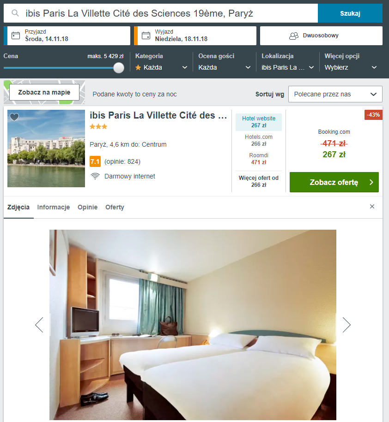Switch to the Informacje tab

(54, 207)
